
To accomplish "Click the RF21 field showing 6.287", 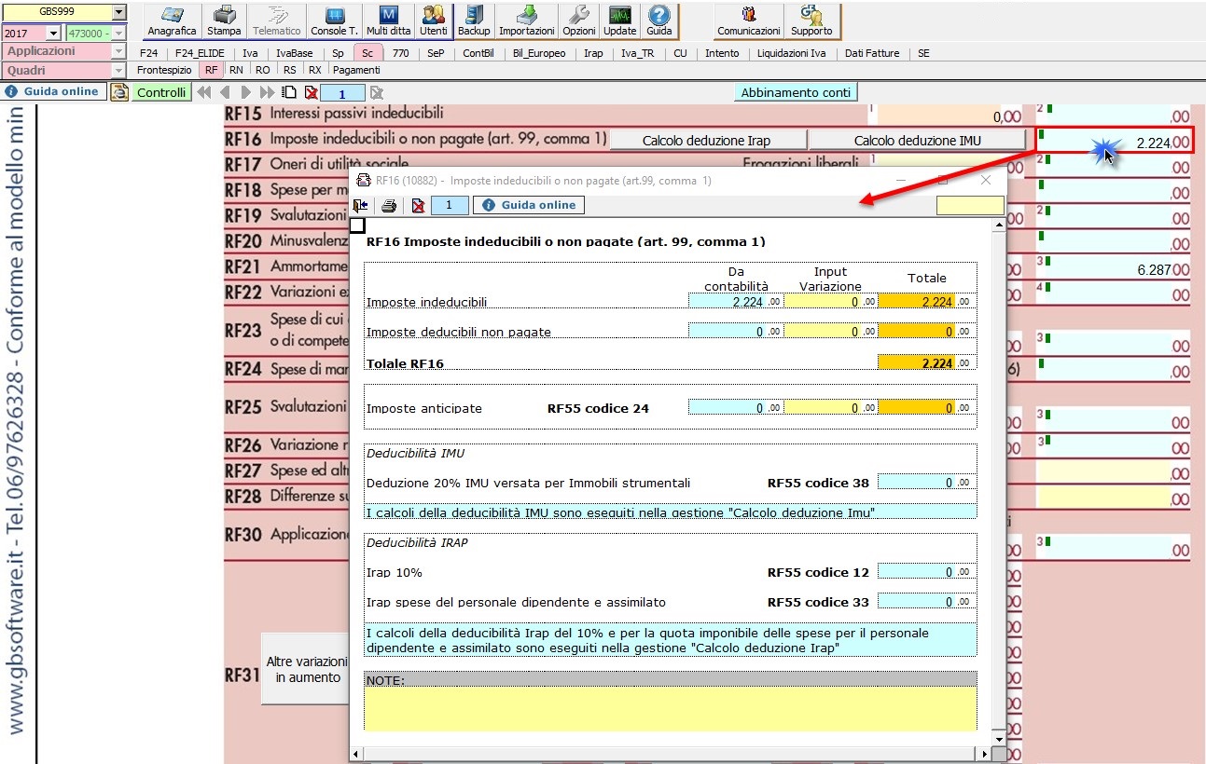I will (x=1114, y=269).
